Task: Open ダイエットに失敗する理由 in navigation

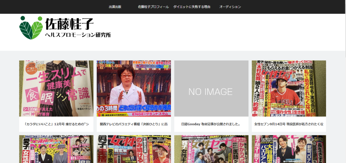Action: (x=192, y=7)
